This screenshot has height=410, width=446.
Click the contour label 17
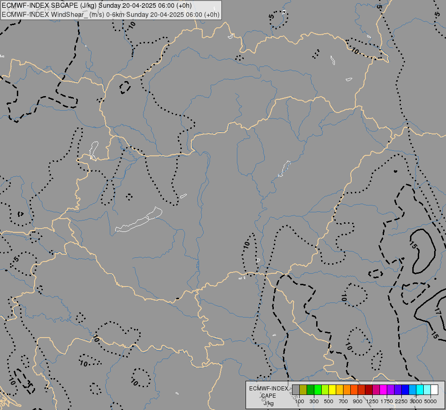(438, 311)
